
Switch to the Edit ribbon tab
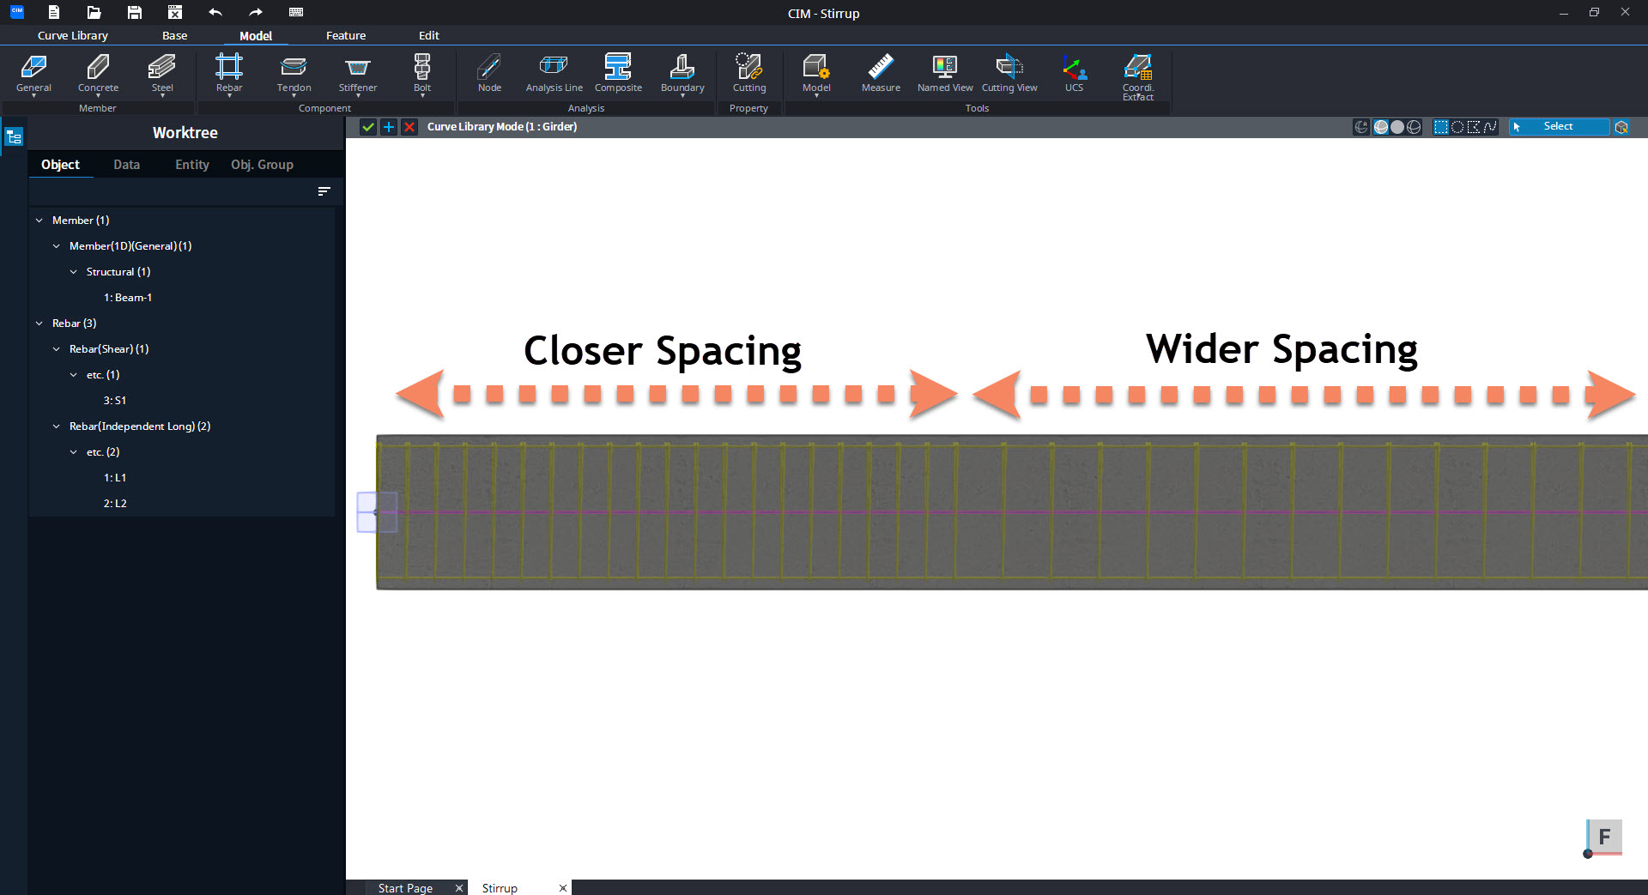click(428, 35)
